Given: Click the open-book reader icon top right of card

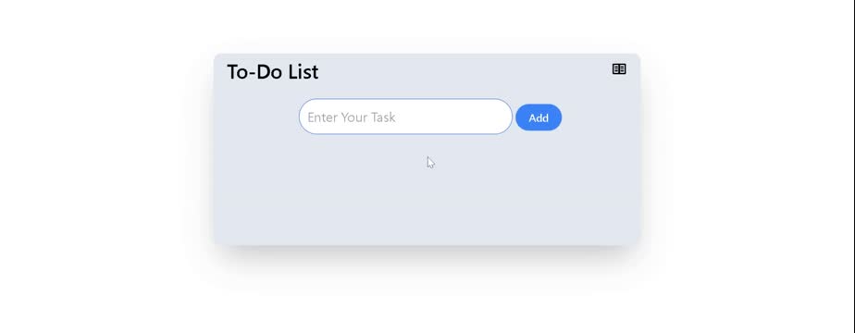Looking at the screenshot, I should (x=619, y=69).
